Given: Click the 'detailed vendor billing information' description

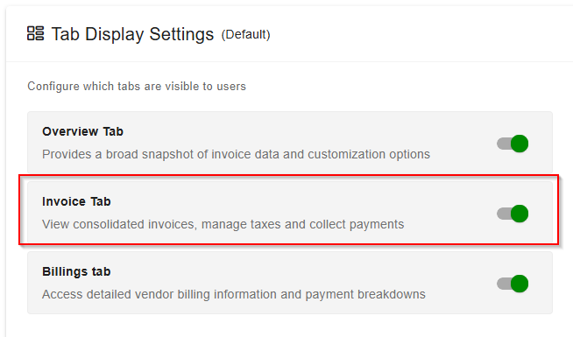Looking at the screenshot, I should (x=234, y=294).
